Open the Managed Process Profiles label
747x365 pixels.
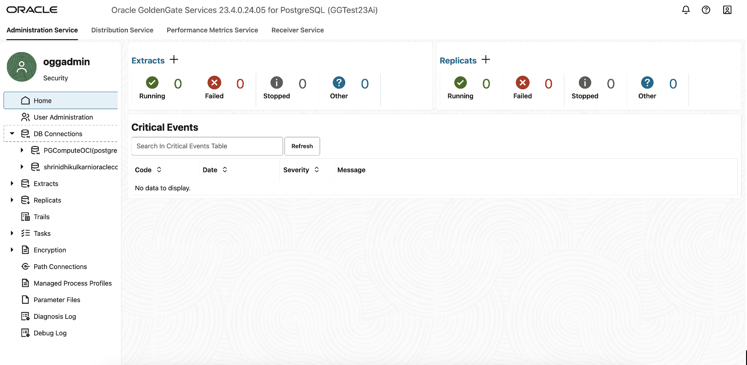[73, 283]
